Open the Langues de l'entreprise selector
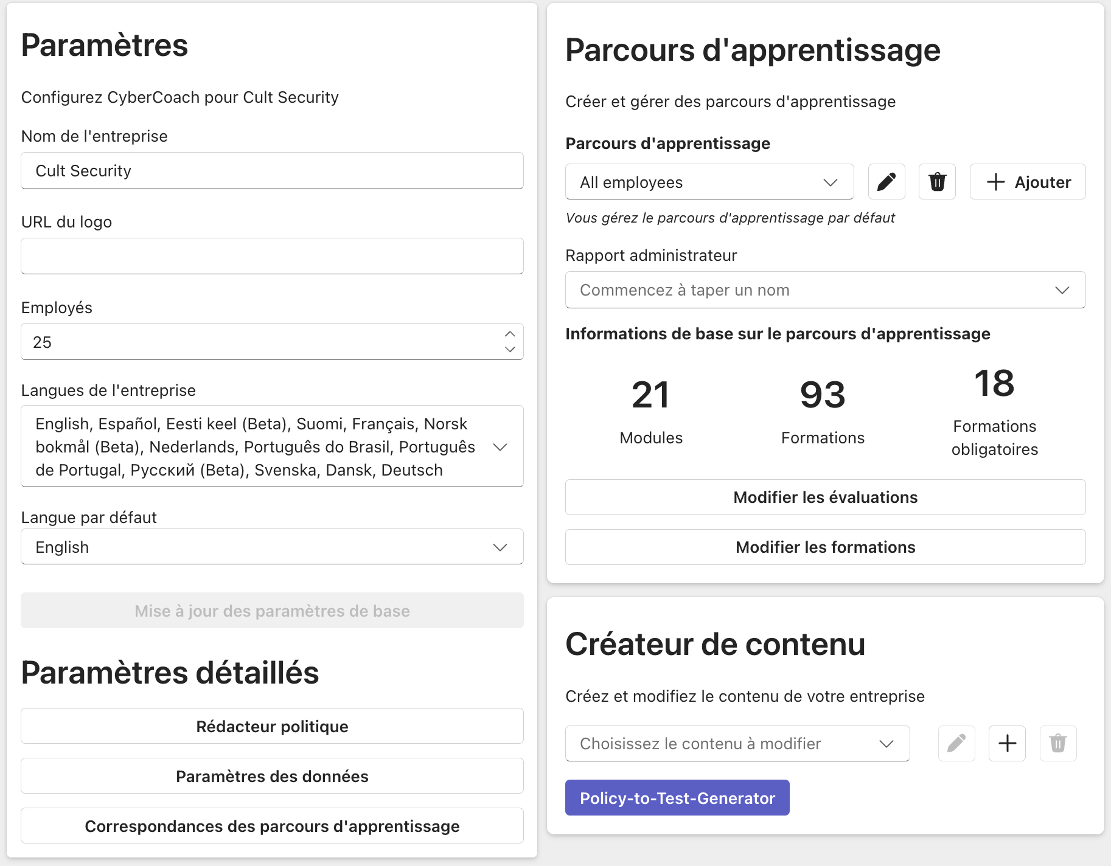The height and width of the screenshot is (866, 1111). tap(500, 446)
